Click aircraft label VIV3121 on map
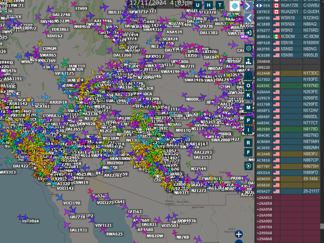Viewport: 324px width, 243px height. (x=104, y=225)
